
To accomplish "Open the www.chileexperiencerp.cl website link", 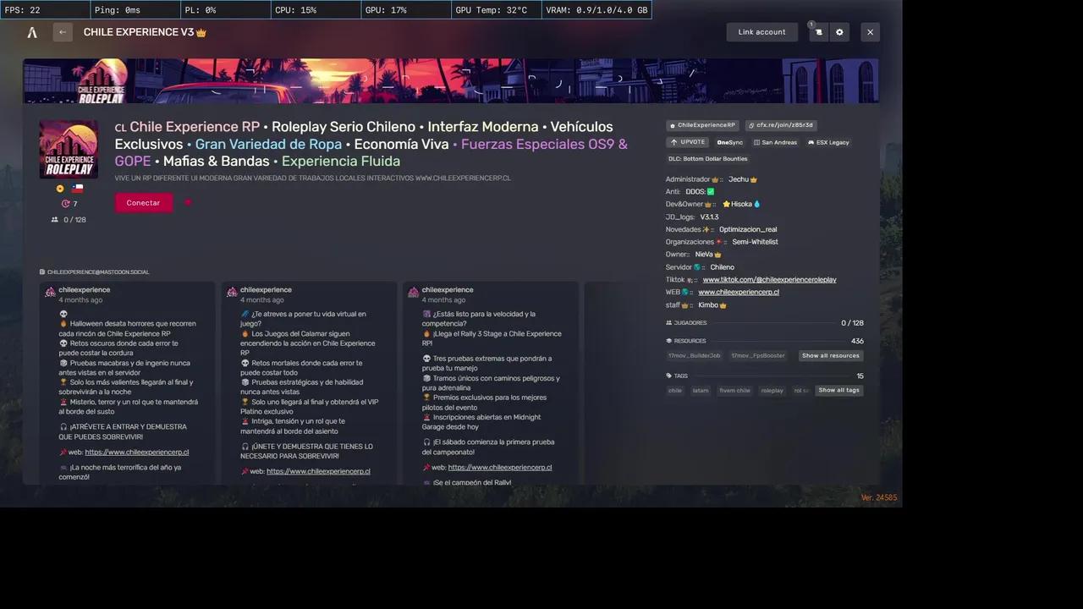I will (739, 292).
